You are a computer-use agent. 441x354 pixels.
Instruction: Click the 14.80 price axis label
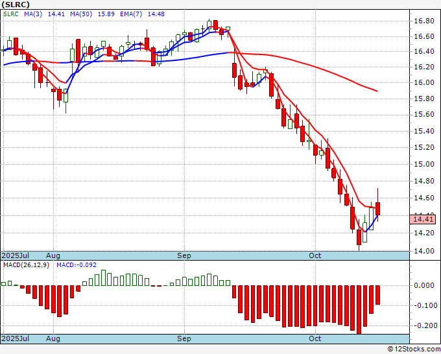click(423, 182)
